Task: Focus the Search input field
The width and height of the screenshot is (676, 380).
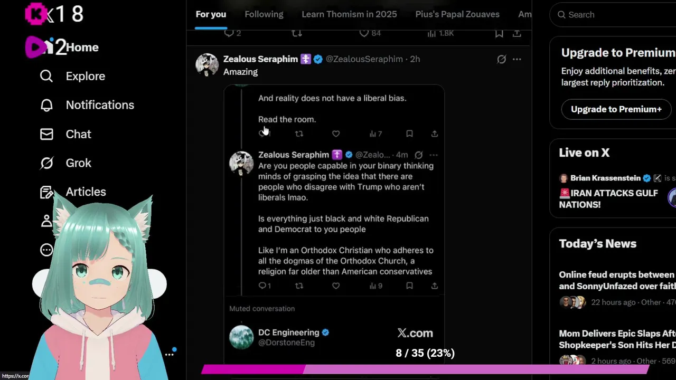Action: coord(615,15)
